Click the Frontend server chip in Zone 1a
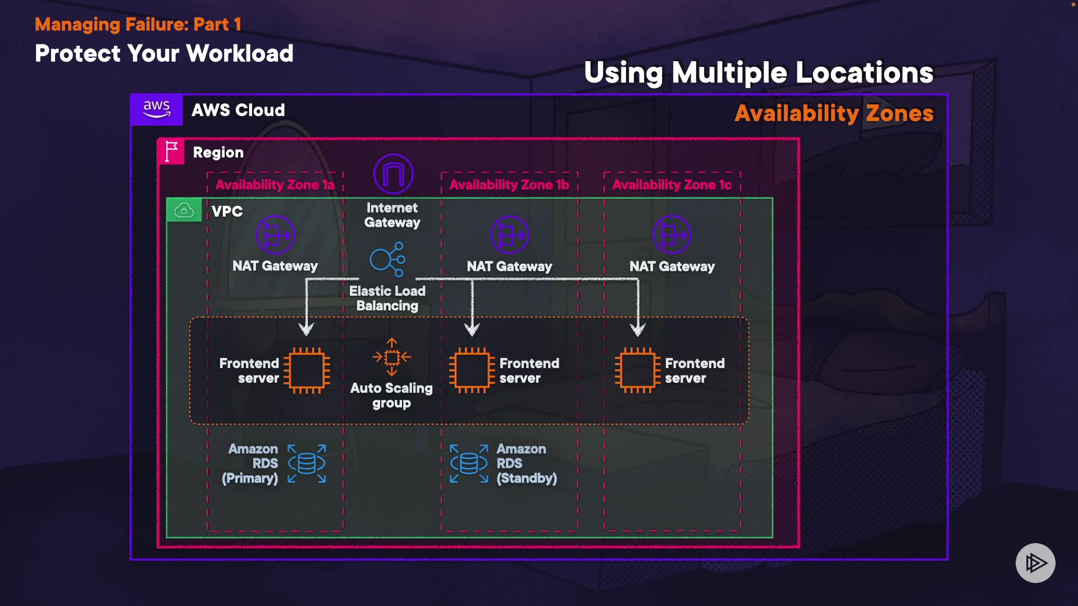The image size is (1078, 606). [307, 370]
